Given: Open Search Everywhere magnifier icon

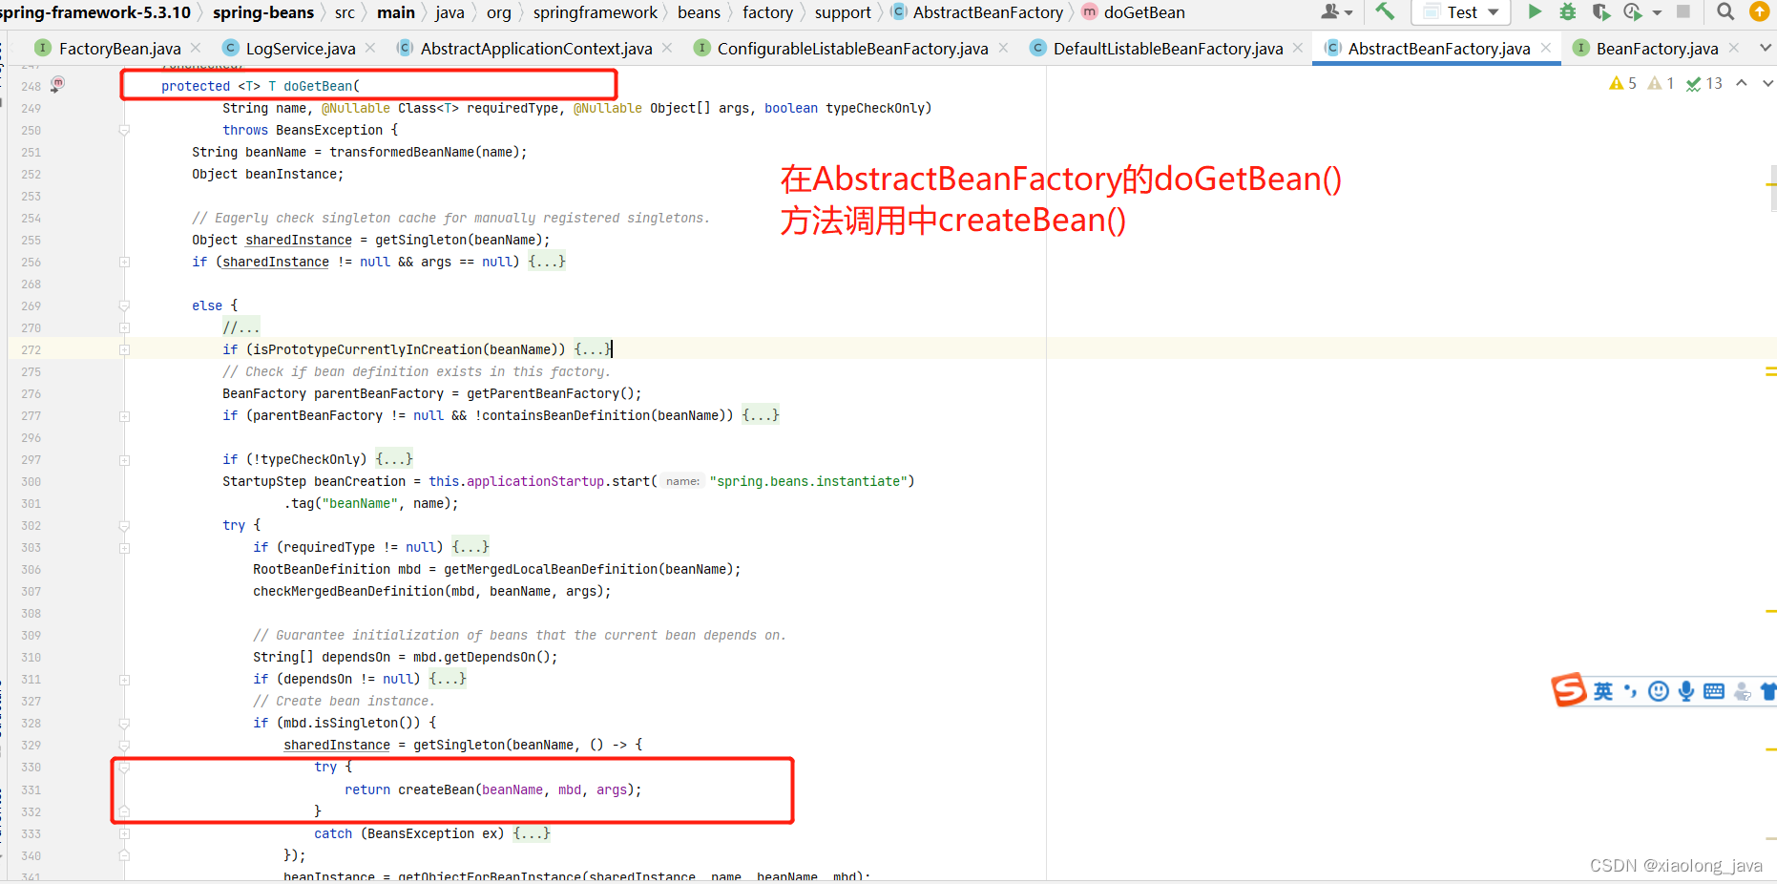Looking at the screenshot, I should click(x=1725, y=11).
